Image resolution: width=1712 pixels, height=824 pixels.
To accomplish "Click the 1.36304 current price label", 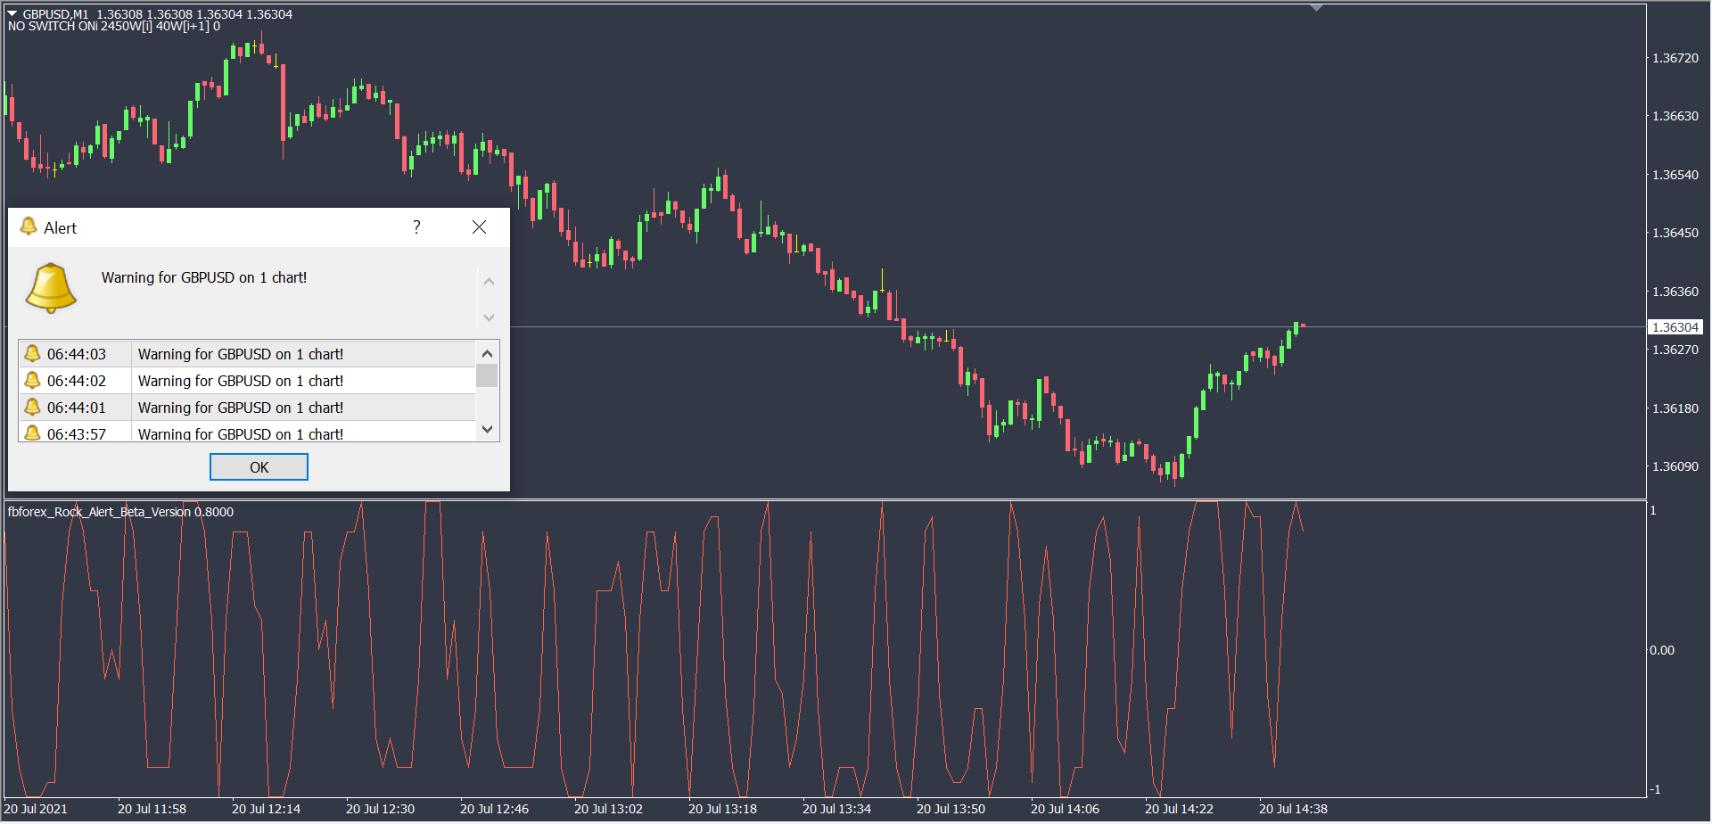I will [1675, 327].
